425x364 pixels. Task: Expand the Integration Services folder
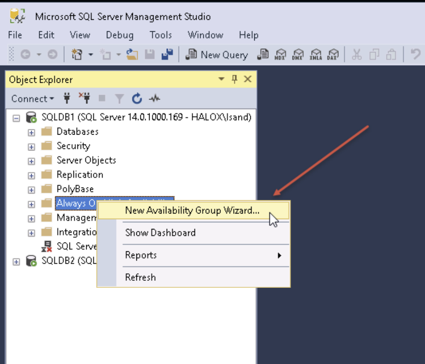click(31, 233)
